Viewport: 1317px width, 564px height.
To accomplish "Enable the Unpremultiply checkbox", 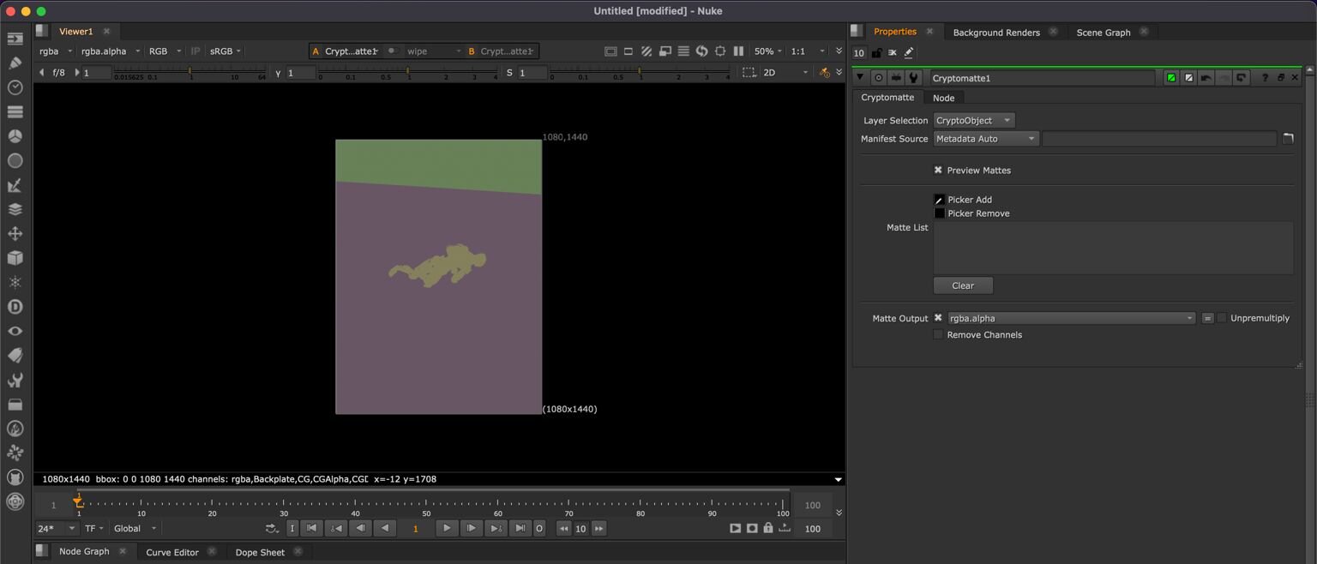I will [x=1222, y=318].
